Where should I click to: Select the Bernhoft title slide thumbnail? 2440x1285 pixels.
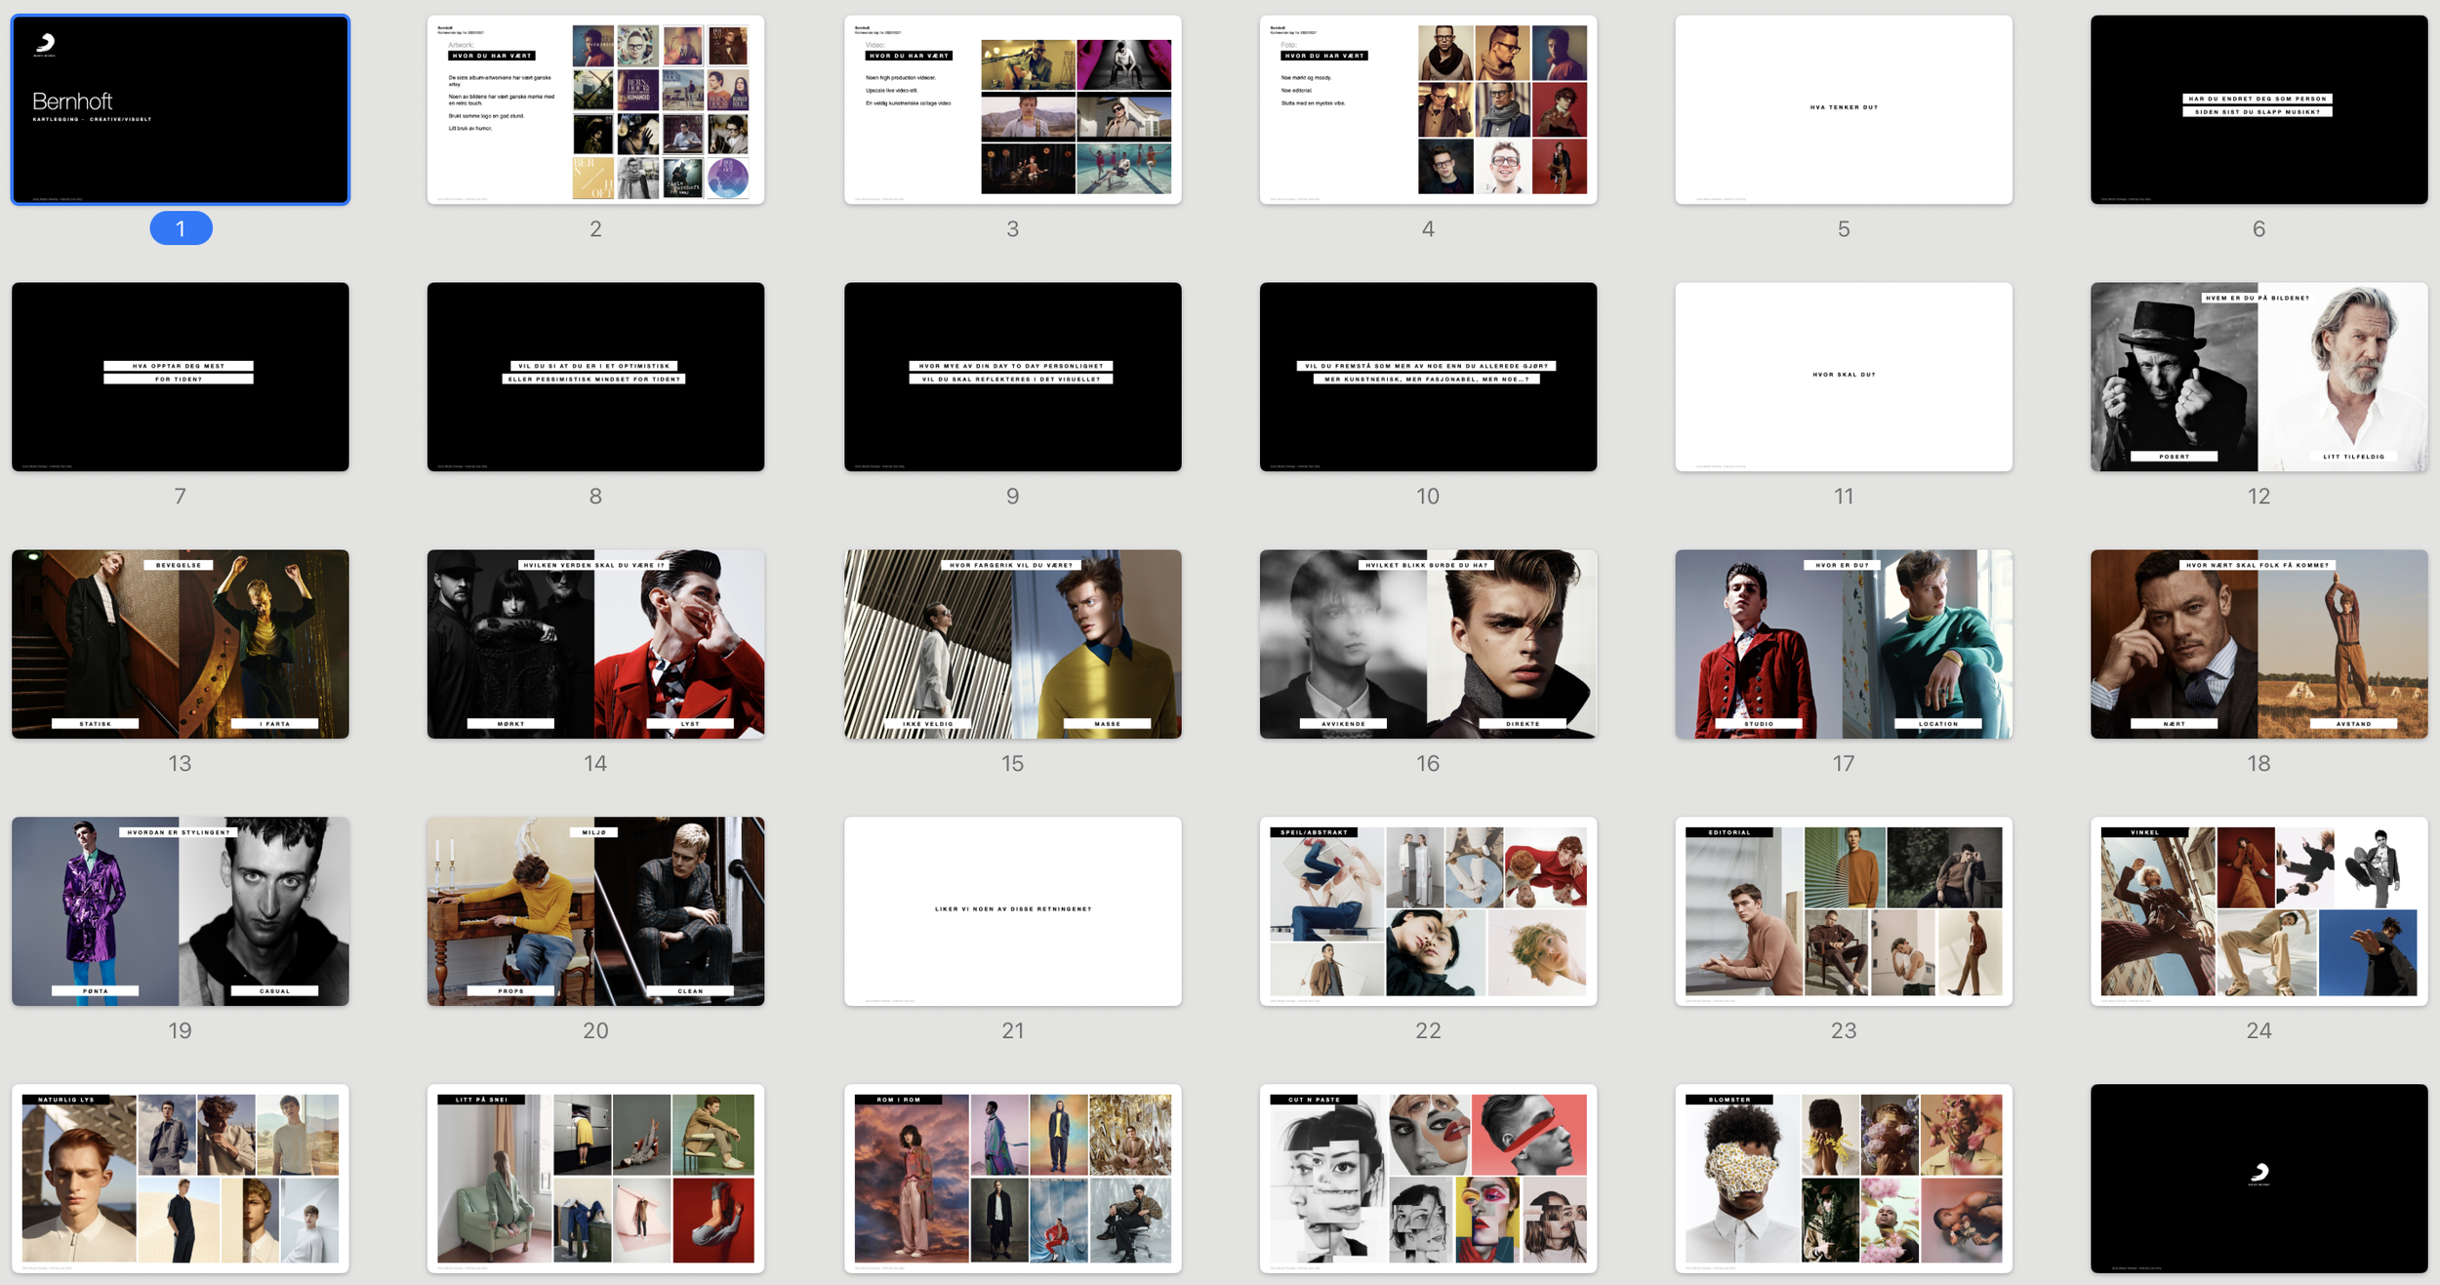click(x=180, y=109)
